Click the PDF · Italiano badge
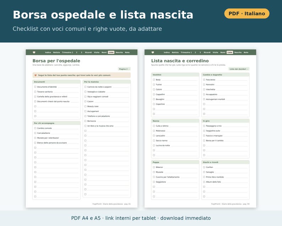 point(247,14)
